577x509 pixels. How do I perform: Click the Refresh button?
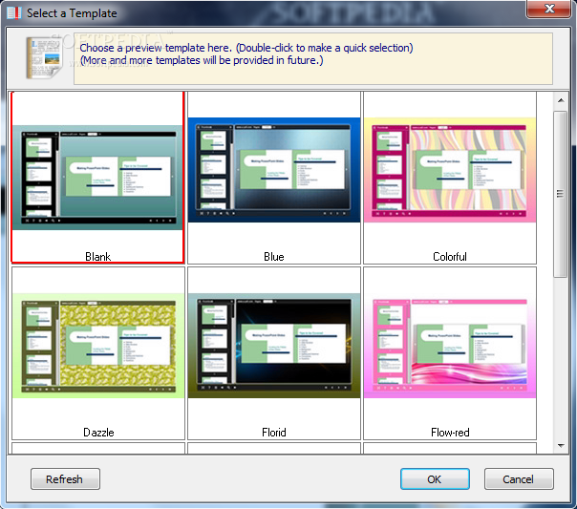pyautogui.click(x=65, y=478)
